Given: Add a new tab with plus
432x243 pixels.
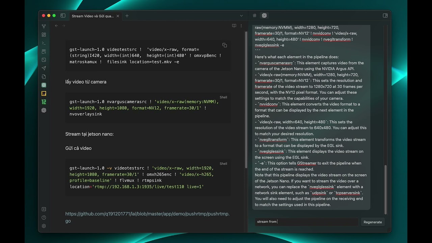Looking at the screenshot, I should tap(127, 16).
